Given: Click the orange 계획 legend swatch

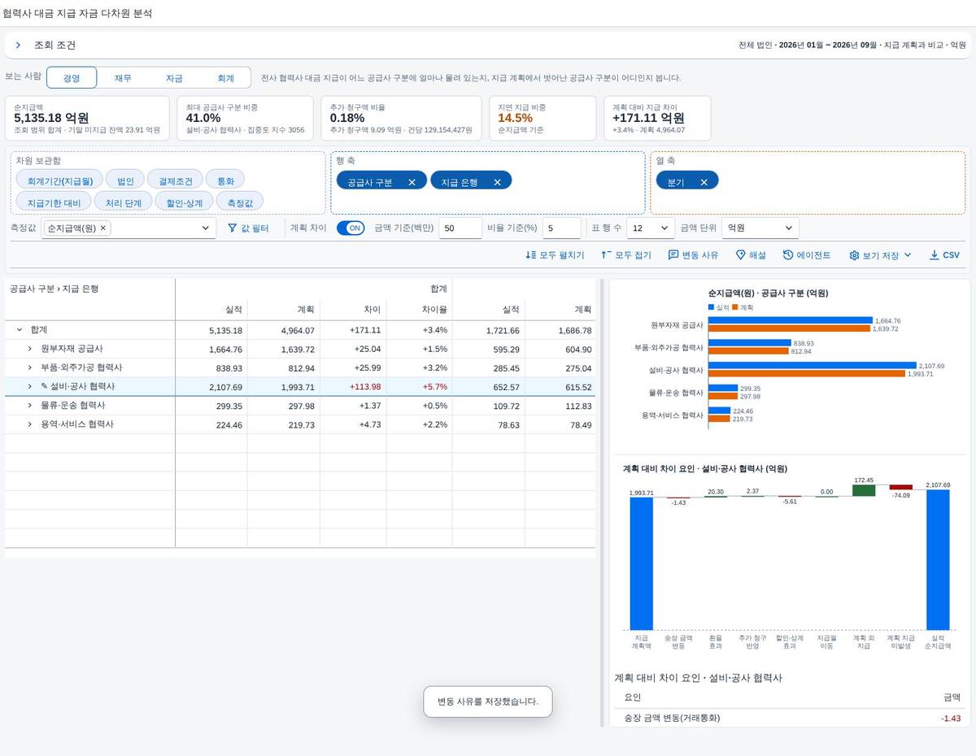Looking at the screenshot, I should pyautogui.click(x=735, y=307).
